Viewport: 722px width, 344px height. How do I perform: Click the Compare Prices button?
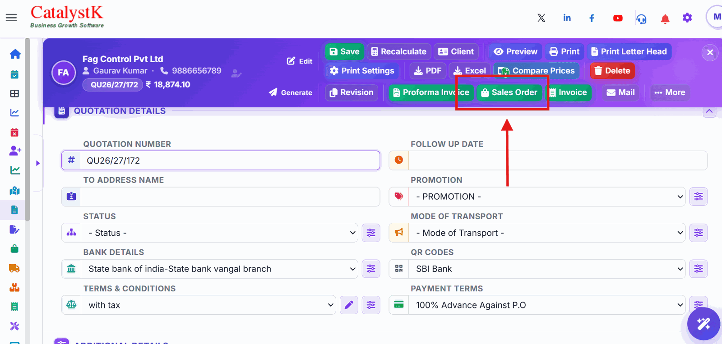(537, 71)
